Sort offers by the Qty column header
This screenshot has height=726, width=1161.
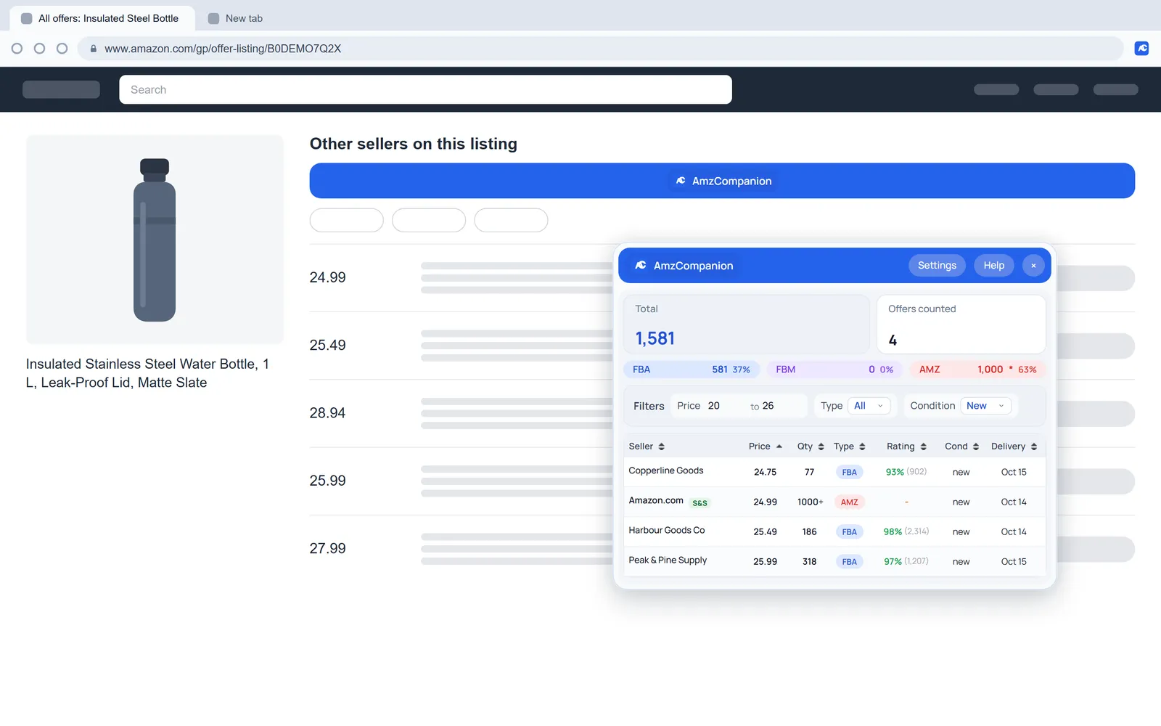[811, 446]
